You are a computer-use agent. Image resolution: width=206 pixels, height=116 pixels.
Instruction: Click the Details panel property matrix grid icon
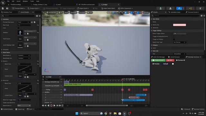(x=201, y=16)
